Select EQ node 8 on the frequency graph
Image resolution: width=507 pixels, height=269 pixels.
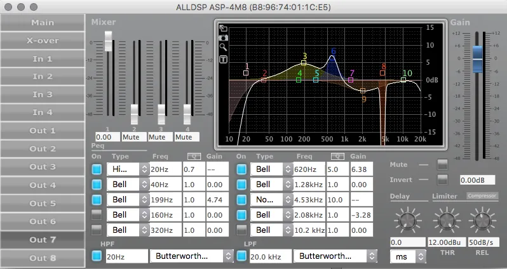click(x=382, y=73)
